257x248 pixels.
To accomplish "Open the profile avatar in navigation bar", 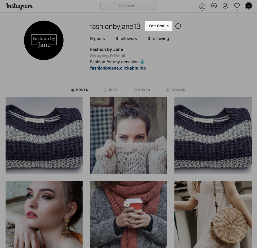I will click(248, 6).
